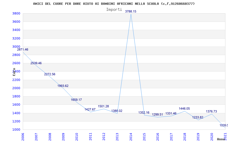Select the x-axis year 2013

[x=117, y=137]
